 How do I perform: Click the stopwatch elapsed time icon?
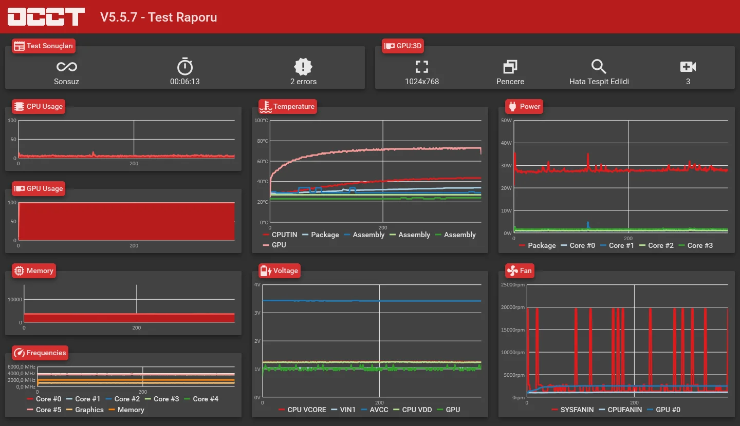pyautogui.click(x=185, y=67)
